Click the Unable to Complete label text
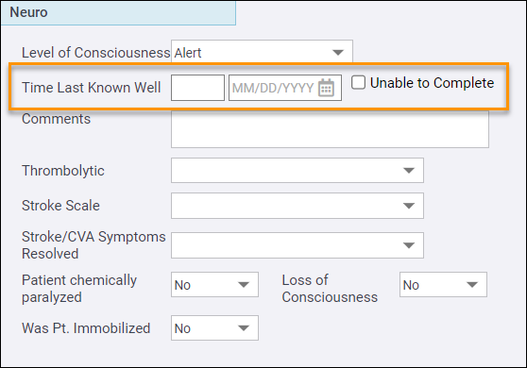Viewport: 527px width, 368px height. pos(432,83)
